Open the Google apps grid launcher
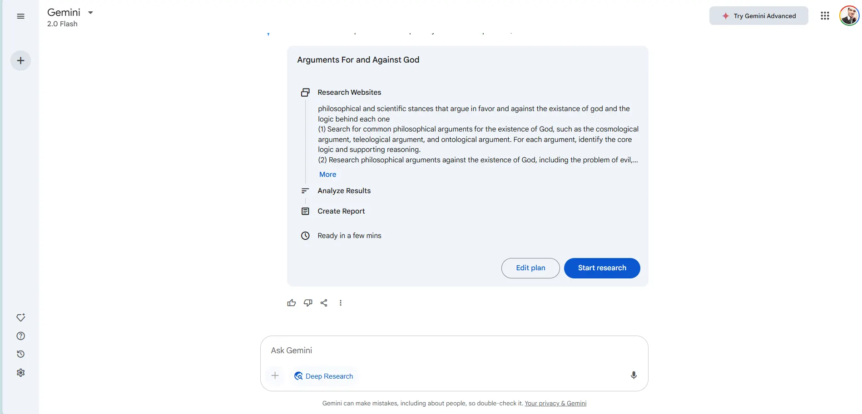The width and height of the screenshot is (862, 414). click(x=825, y=16)
